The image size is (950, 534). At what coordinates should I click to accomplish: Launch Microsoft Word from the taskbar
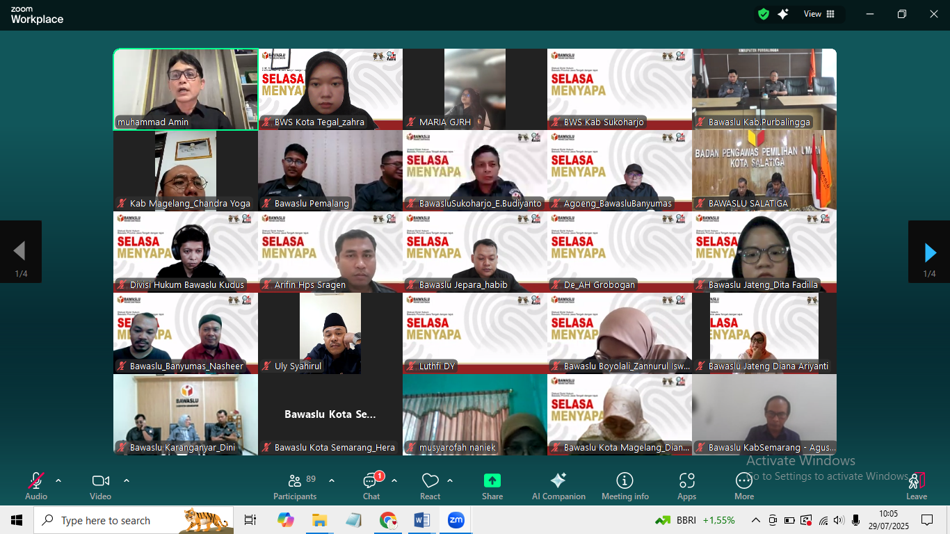point(421,519)
